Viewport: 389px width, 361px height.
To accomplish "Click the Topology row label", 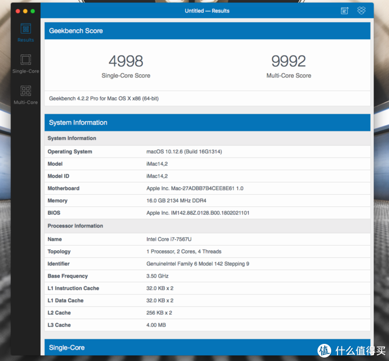I will tap(59, 251).
